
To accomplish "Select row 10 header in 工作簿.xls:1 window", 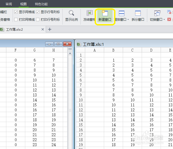I will click(81, 100).
